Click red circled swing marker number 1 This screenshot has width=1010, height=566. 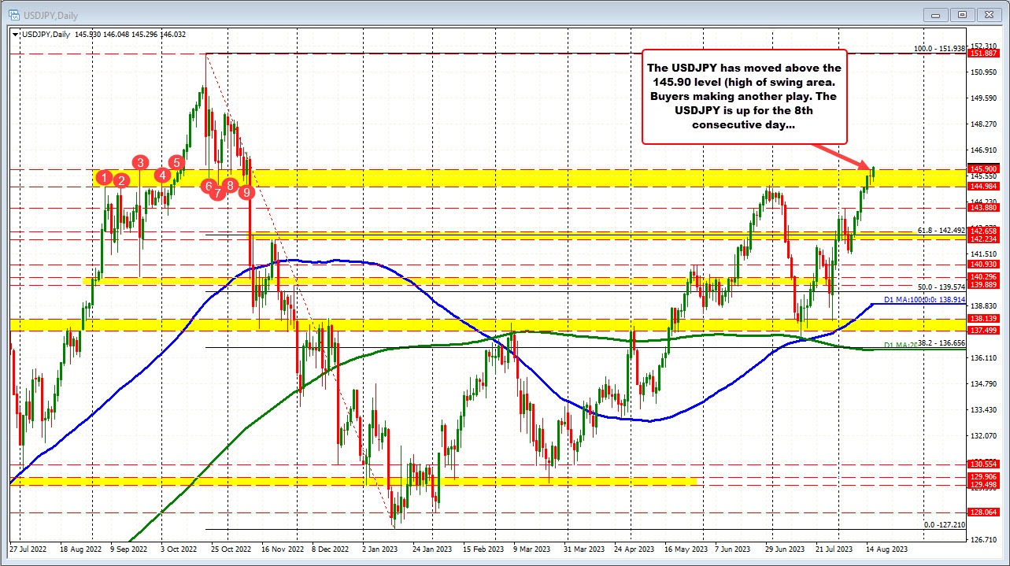104,179
